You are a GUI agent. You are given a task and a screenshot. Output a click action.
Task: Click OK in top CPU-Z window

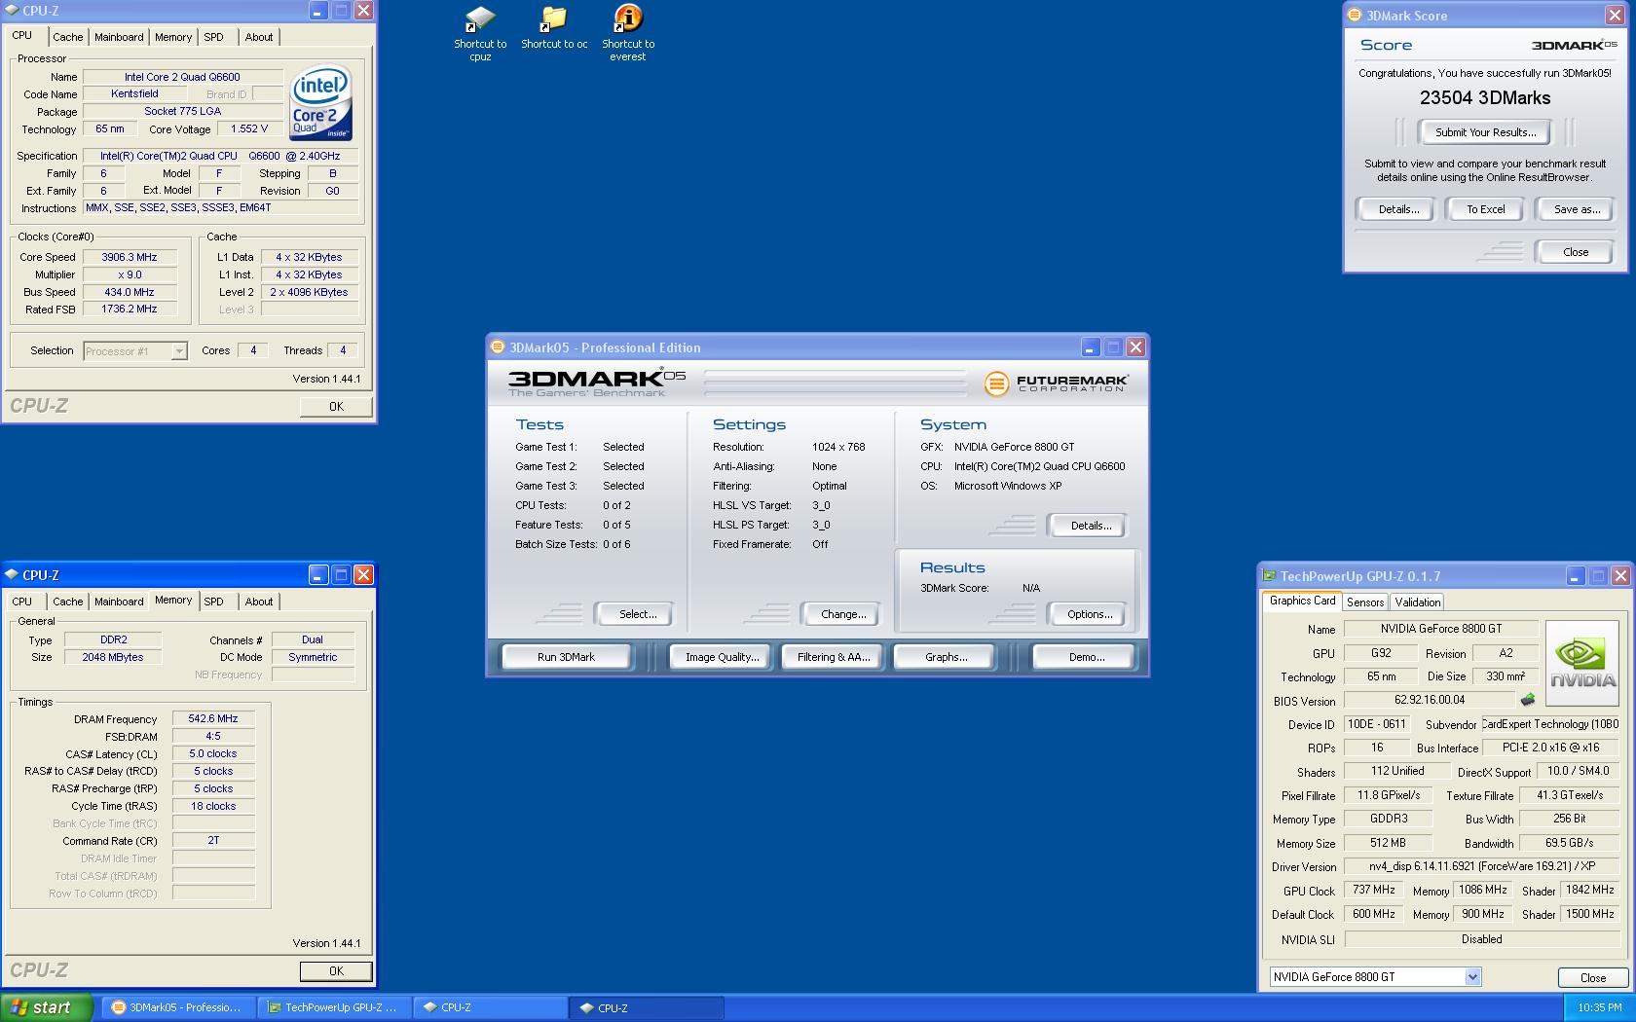[x=336, y=407]
